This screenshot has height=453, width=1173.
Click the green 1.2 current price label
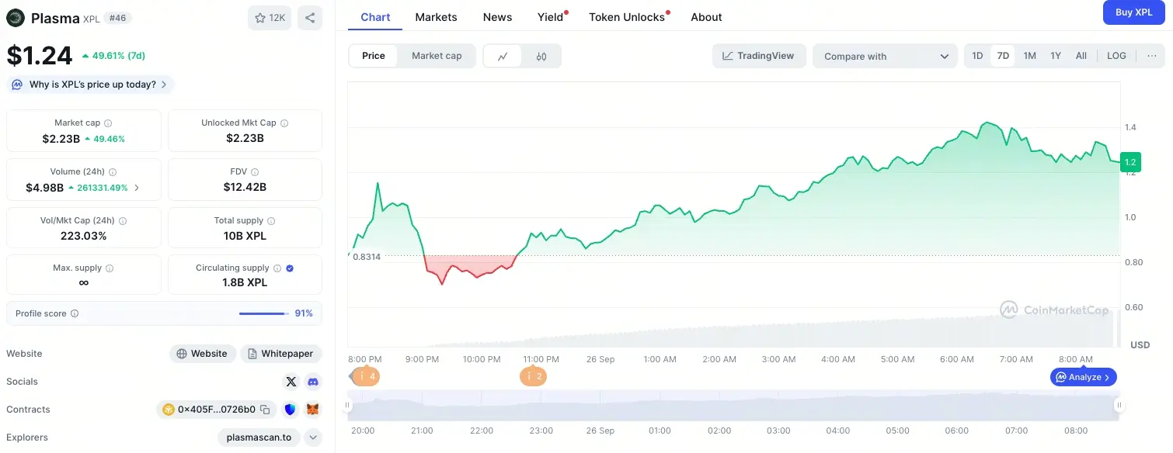[x=1130, y=162]
